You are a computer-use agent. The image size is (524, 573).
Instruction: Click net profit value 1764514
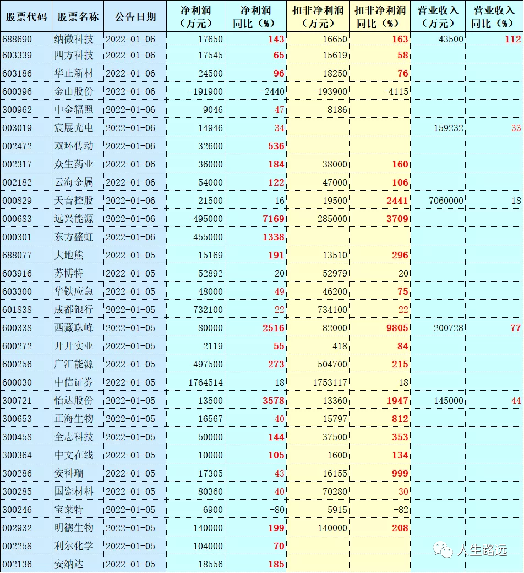pyautogui.click(x=196, y=382)
